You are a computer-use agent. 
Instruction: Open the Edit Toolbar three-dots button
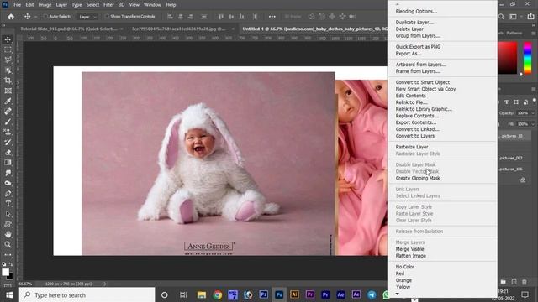point(8,255)
